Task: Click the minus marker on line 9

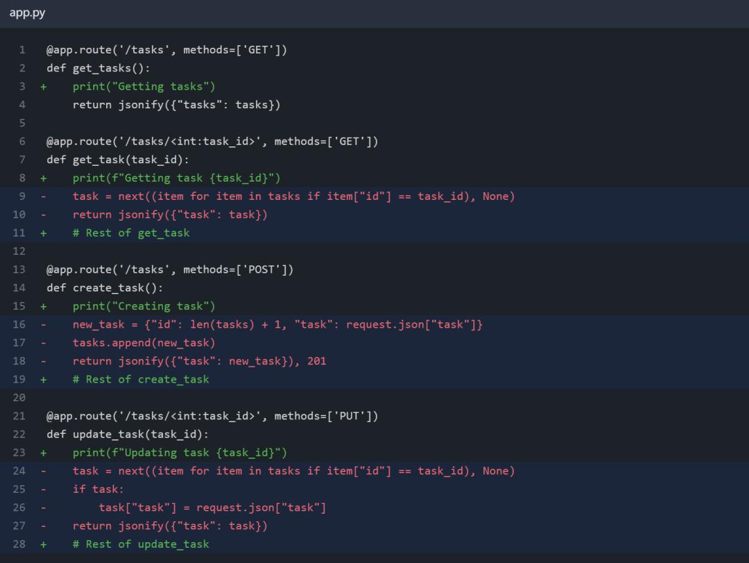Action: pos(43,196)
